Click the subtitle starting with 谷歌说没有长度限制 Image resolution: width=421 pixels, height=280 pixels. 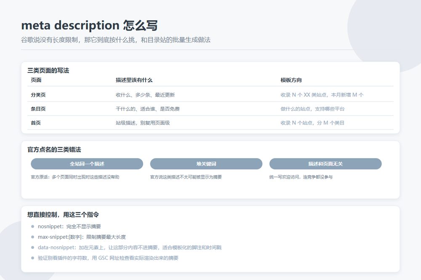click(x=116, y=40)
